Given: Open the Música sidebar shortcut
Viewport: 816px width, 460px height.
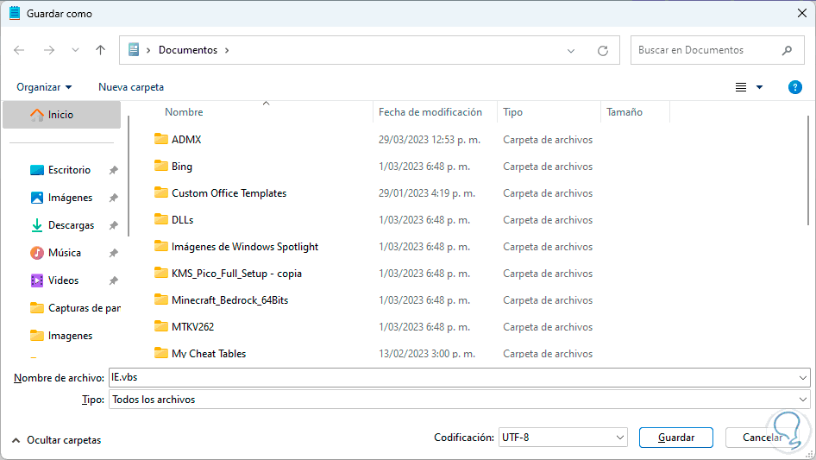Looking at the screenshot, I should point(64,253).
